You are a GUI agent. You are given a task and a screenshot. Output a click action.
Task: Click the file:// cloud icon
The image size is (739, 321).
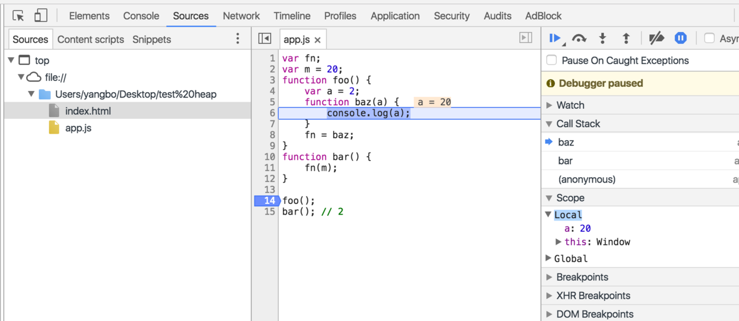34,77
